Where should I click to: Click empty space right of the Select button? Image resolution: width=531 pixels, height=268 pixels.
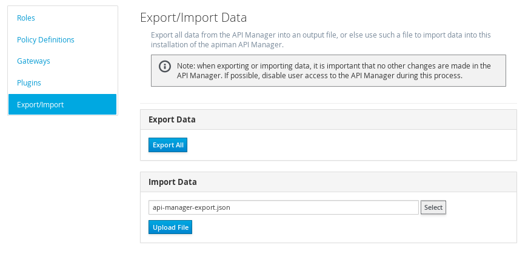click(479, 207)
